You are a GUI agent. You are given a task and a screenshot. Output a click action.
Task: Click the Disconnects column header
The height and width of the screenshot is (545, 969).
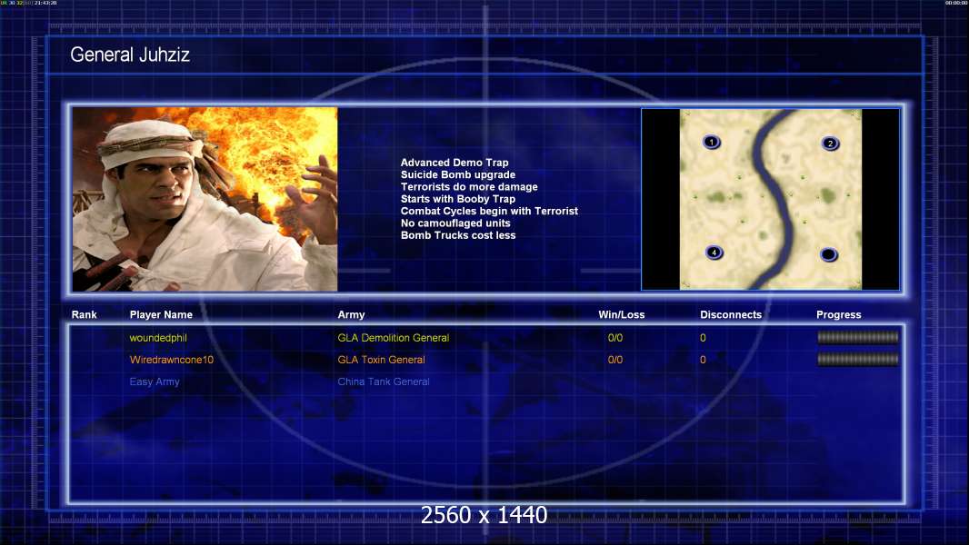pyautogui.click(x=731, y=315)
